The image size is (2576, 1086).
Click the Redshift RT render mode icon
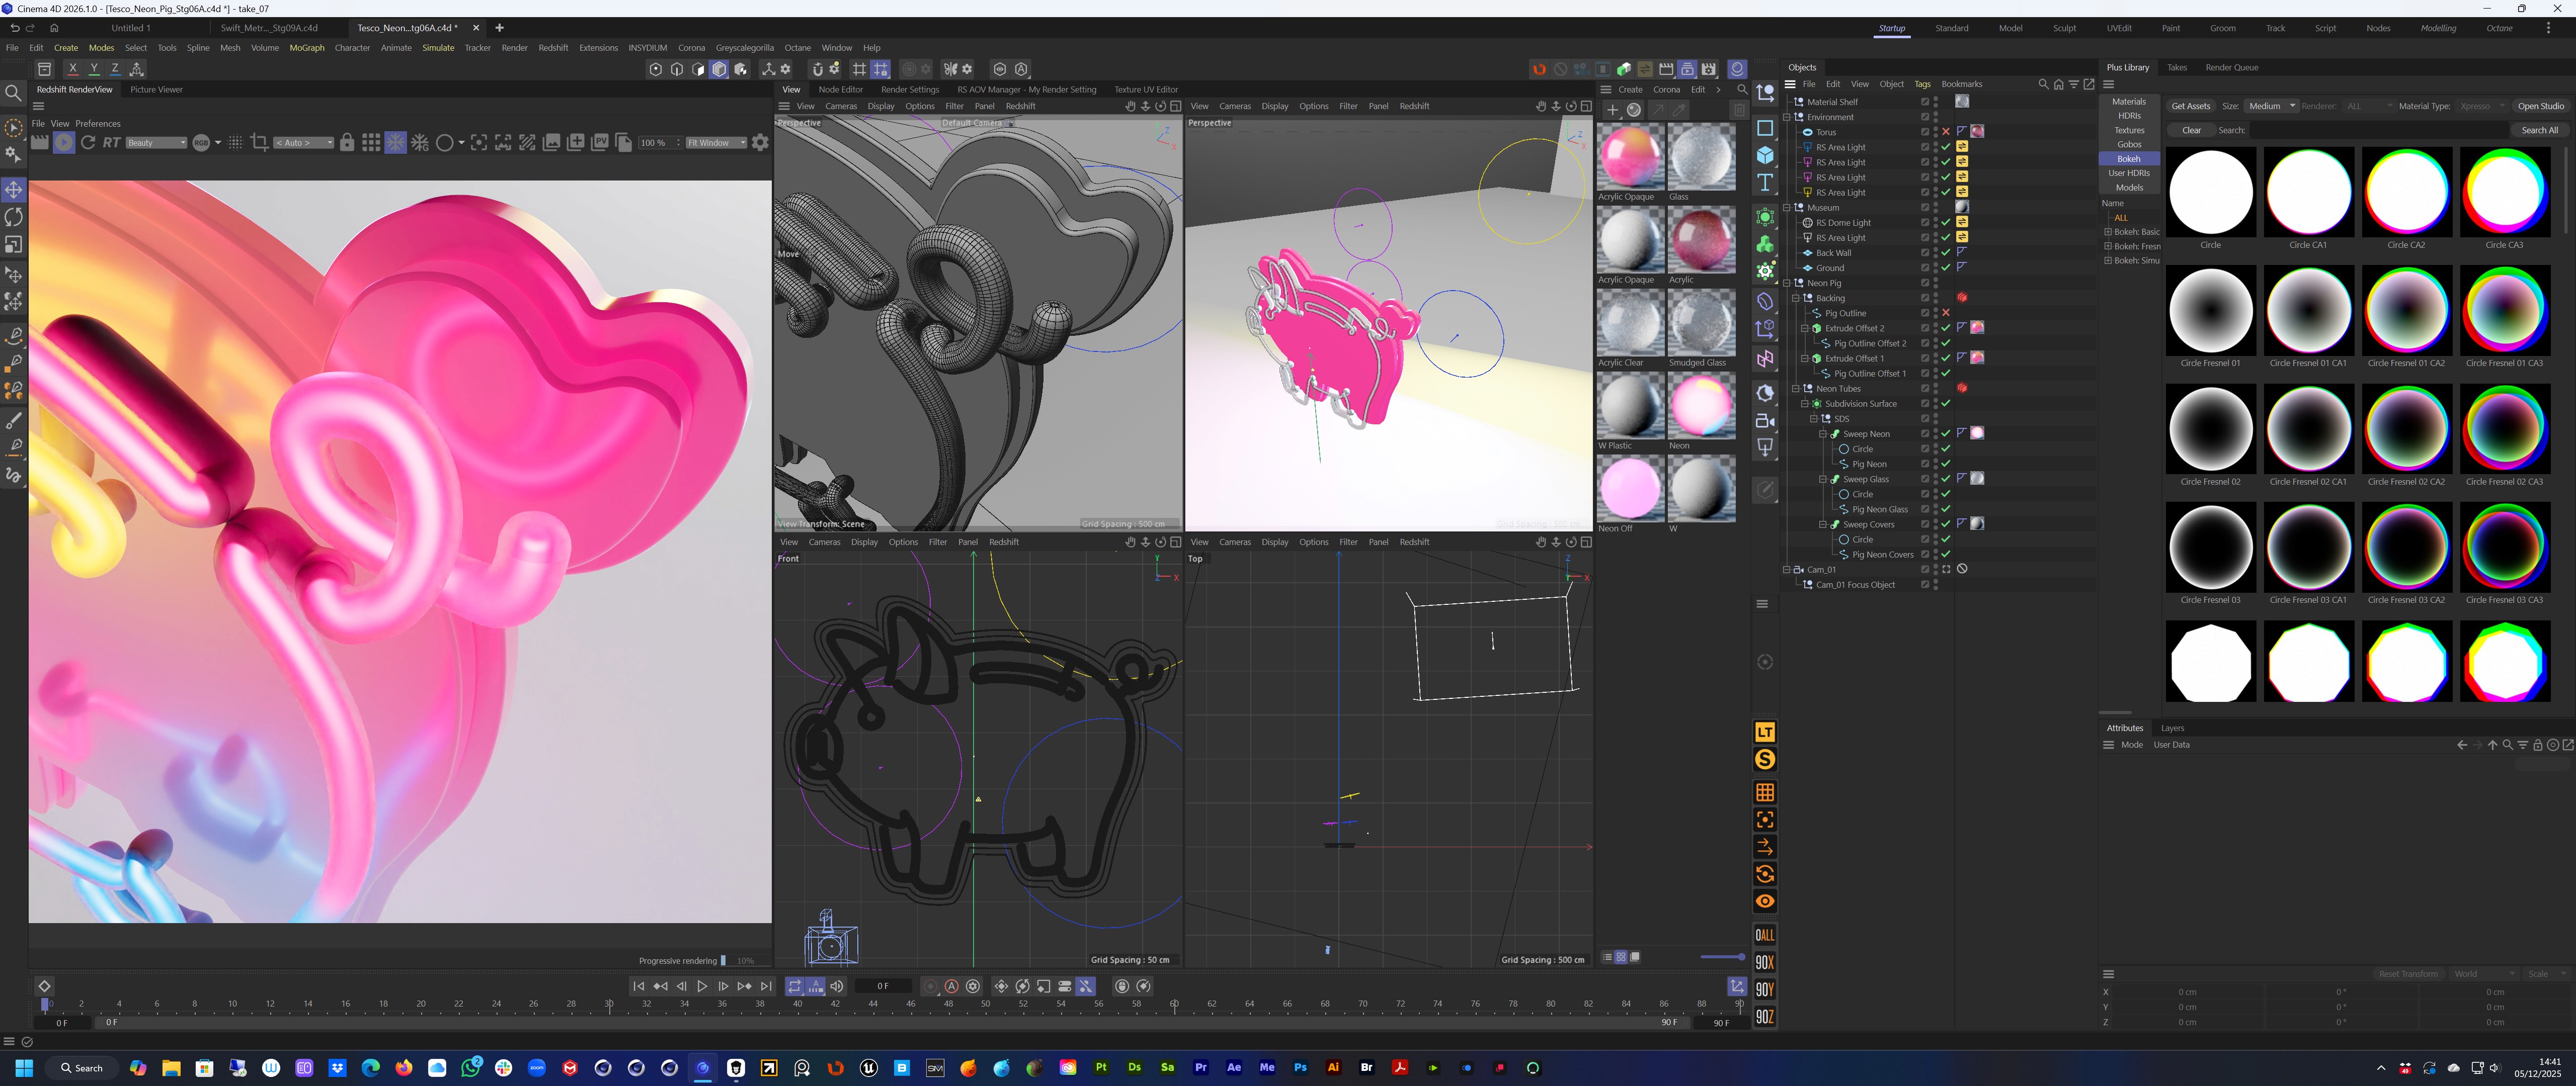tap(111, 143)
